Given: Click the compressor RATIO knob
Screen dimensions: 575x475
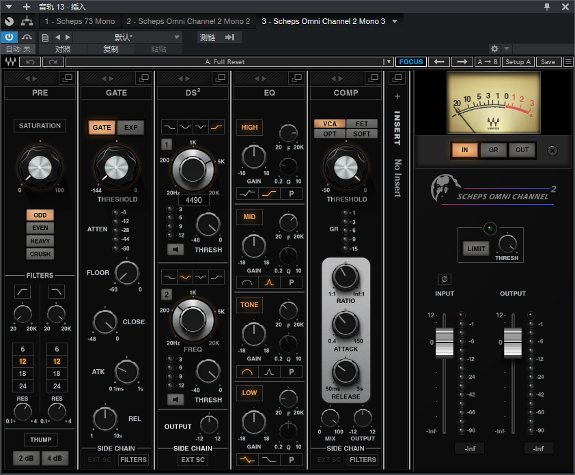Looking at the screenshot, I should point(346,277).
